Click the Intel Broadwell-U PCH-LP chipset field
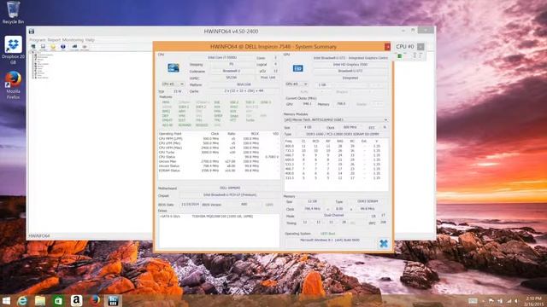Screen dimensions: 547x307 point(230,195)
